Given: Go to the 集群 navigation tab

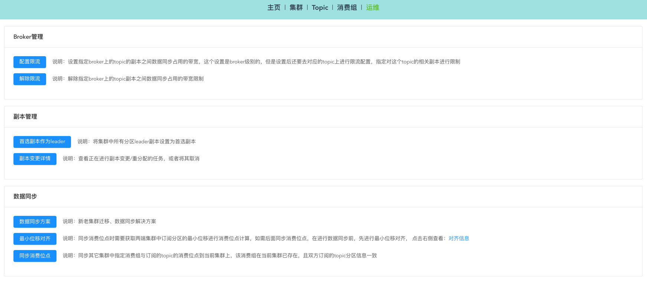Looking at the screenshot, I should (x=296, y=7).
